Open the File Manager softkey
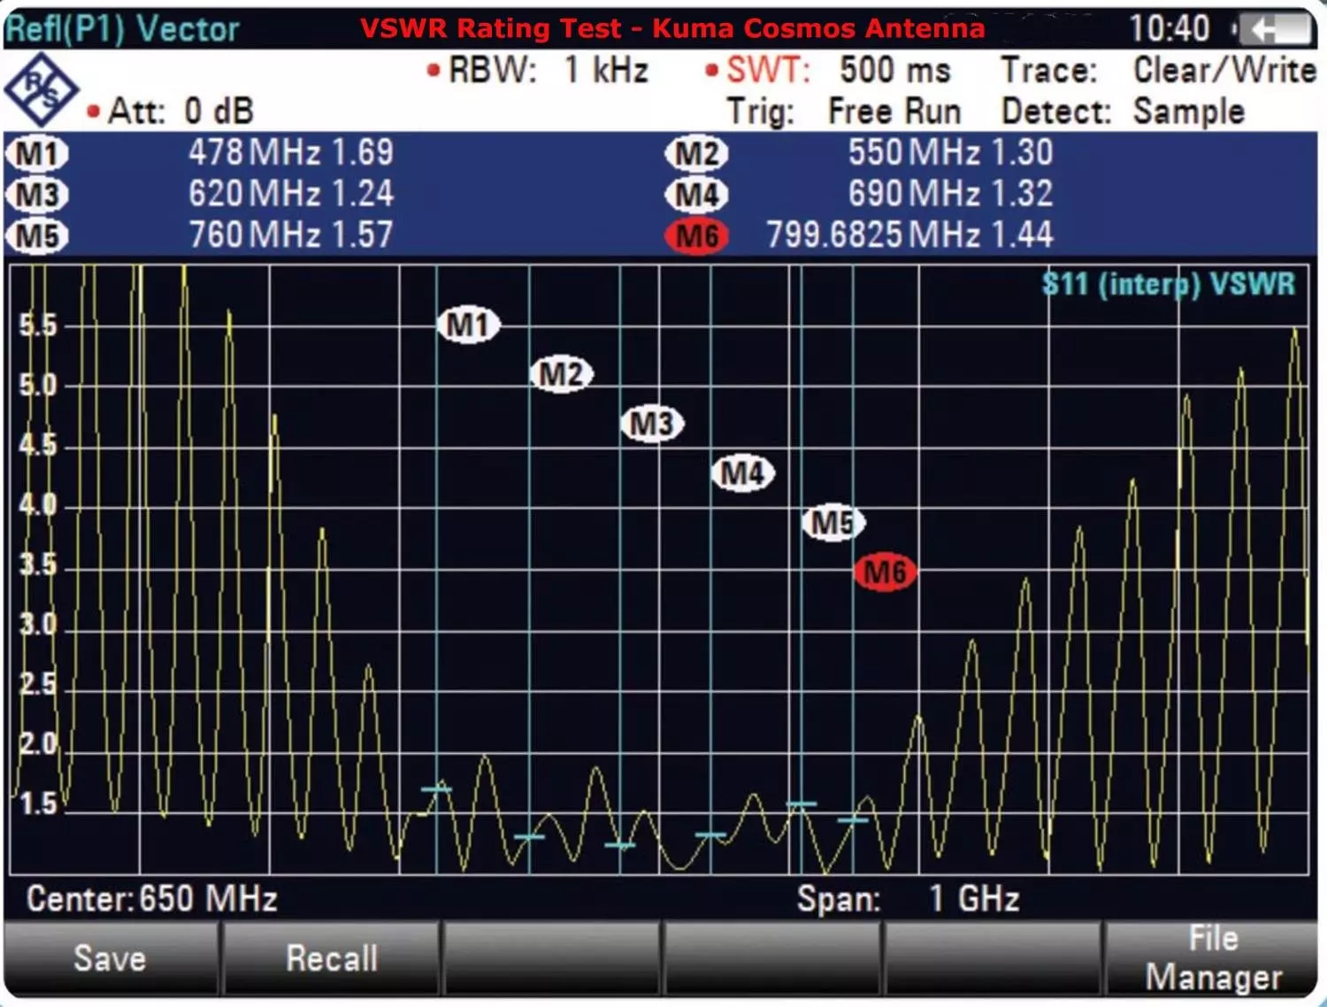1327x1007 pixels. coord(1212,958)
